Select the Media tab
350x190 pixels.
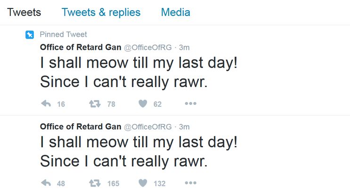pyautogui.click(x=175, y=12)
